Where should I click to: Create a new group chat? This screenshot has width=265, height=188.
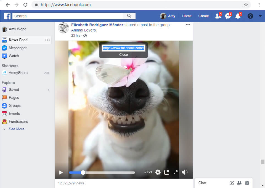point(239,183)
